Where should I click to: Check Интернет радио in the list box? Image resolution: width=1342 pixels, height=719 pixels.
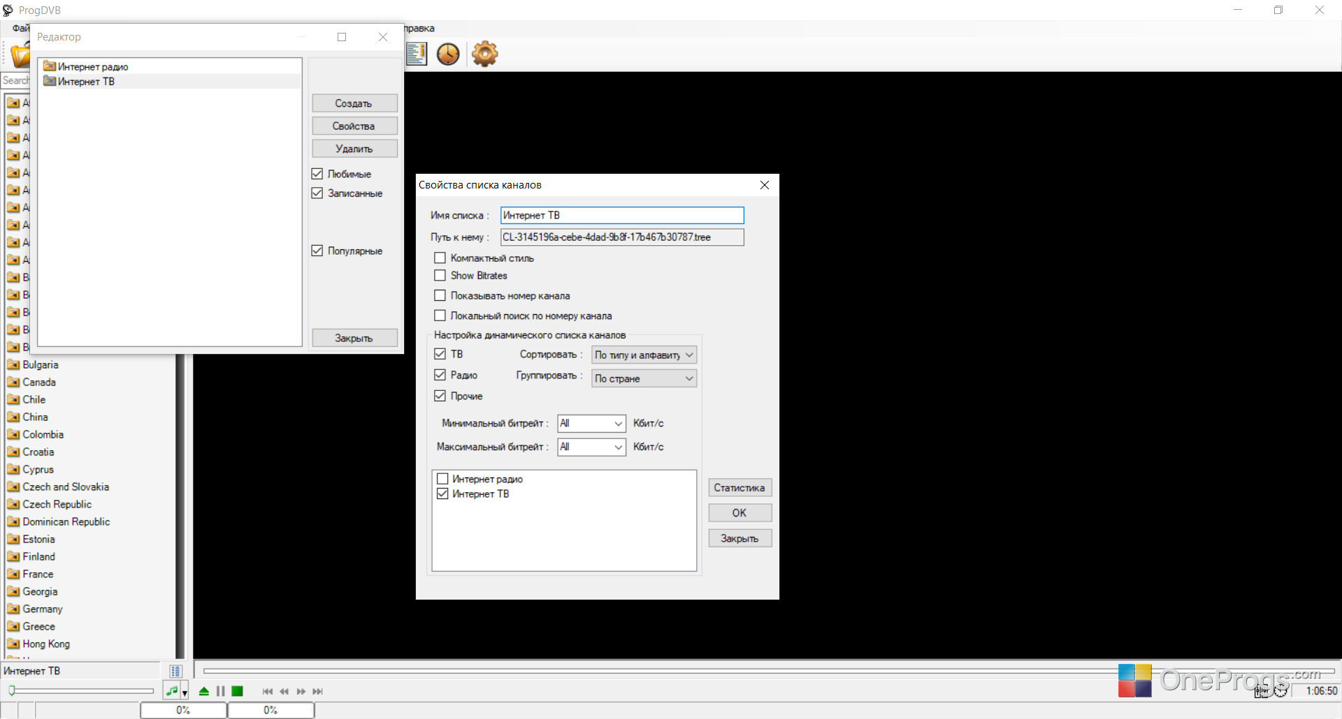click(x=442, y=479)
